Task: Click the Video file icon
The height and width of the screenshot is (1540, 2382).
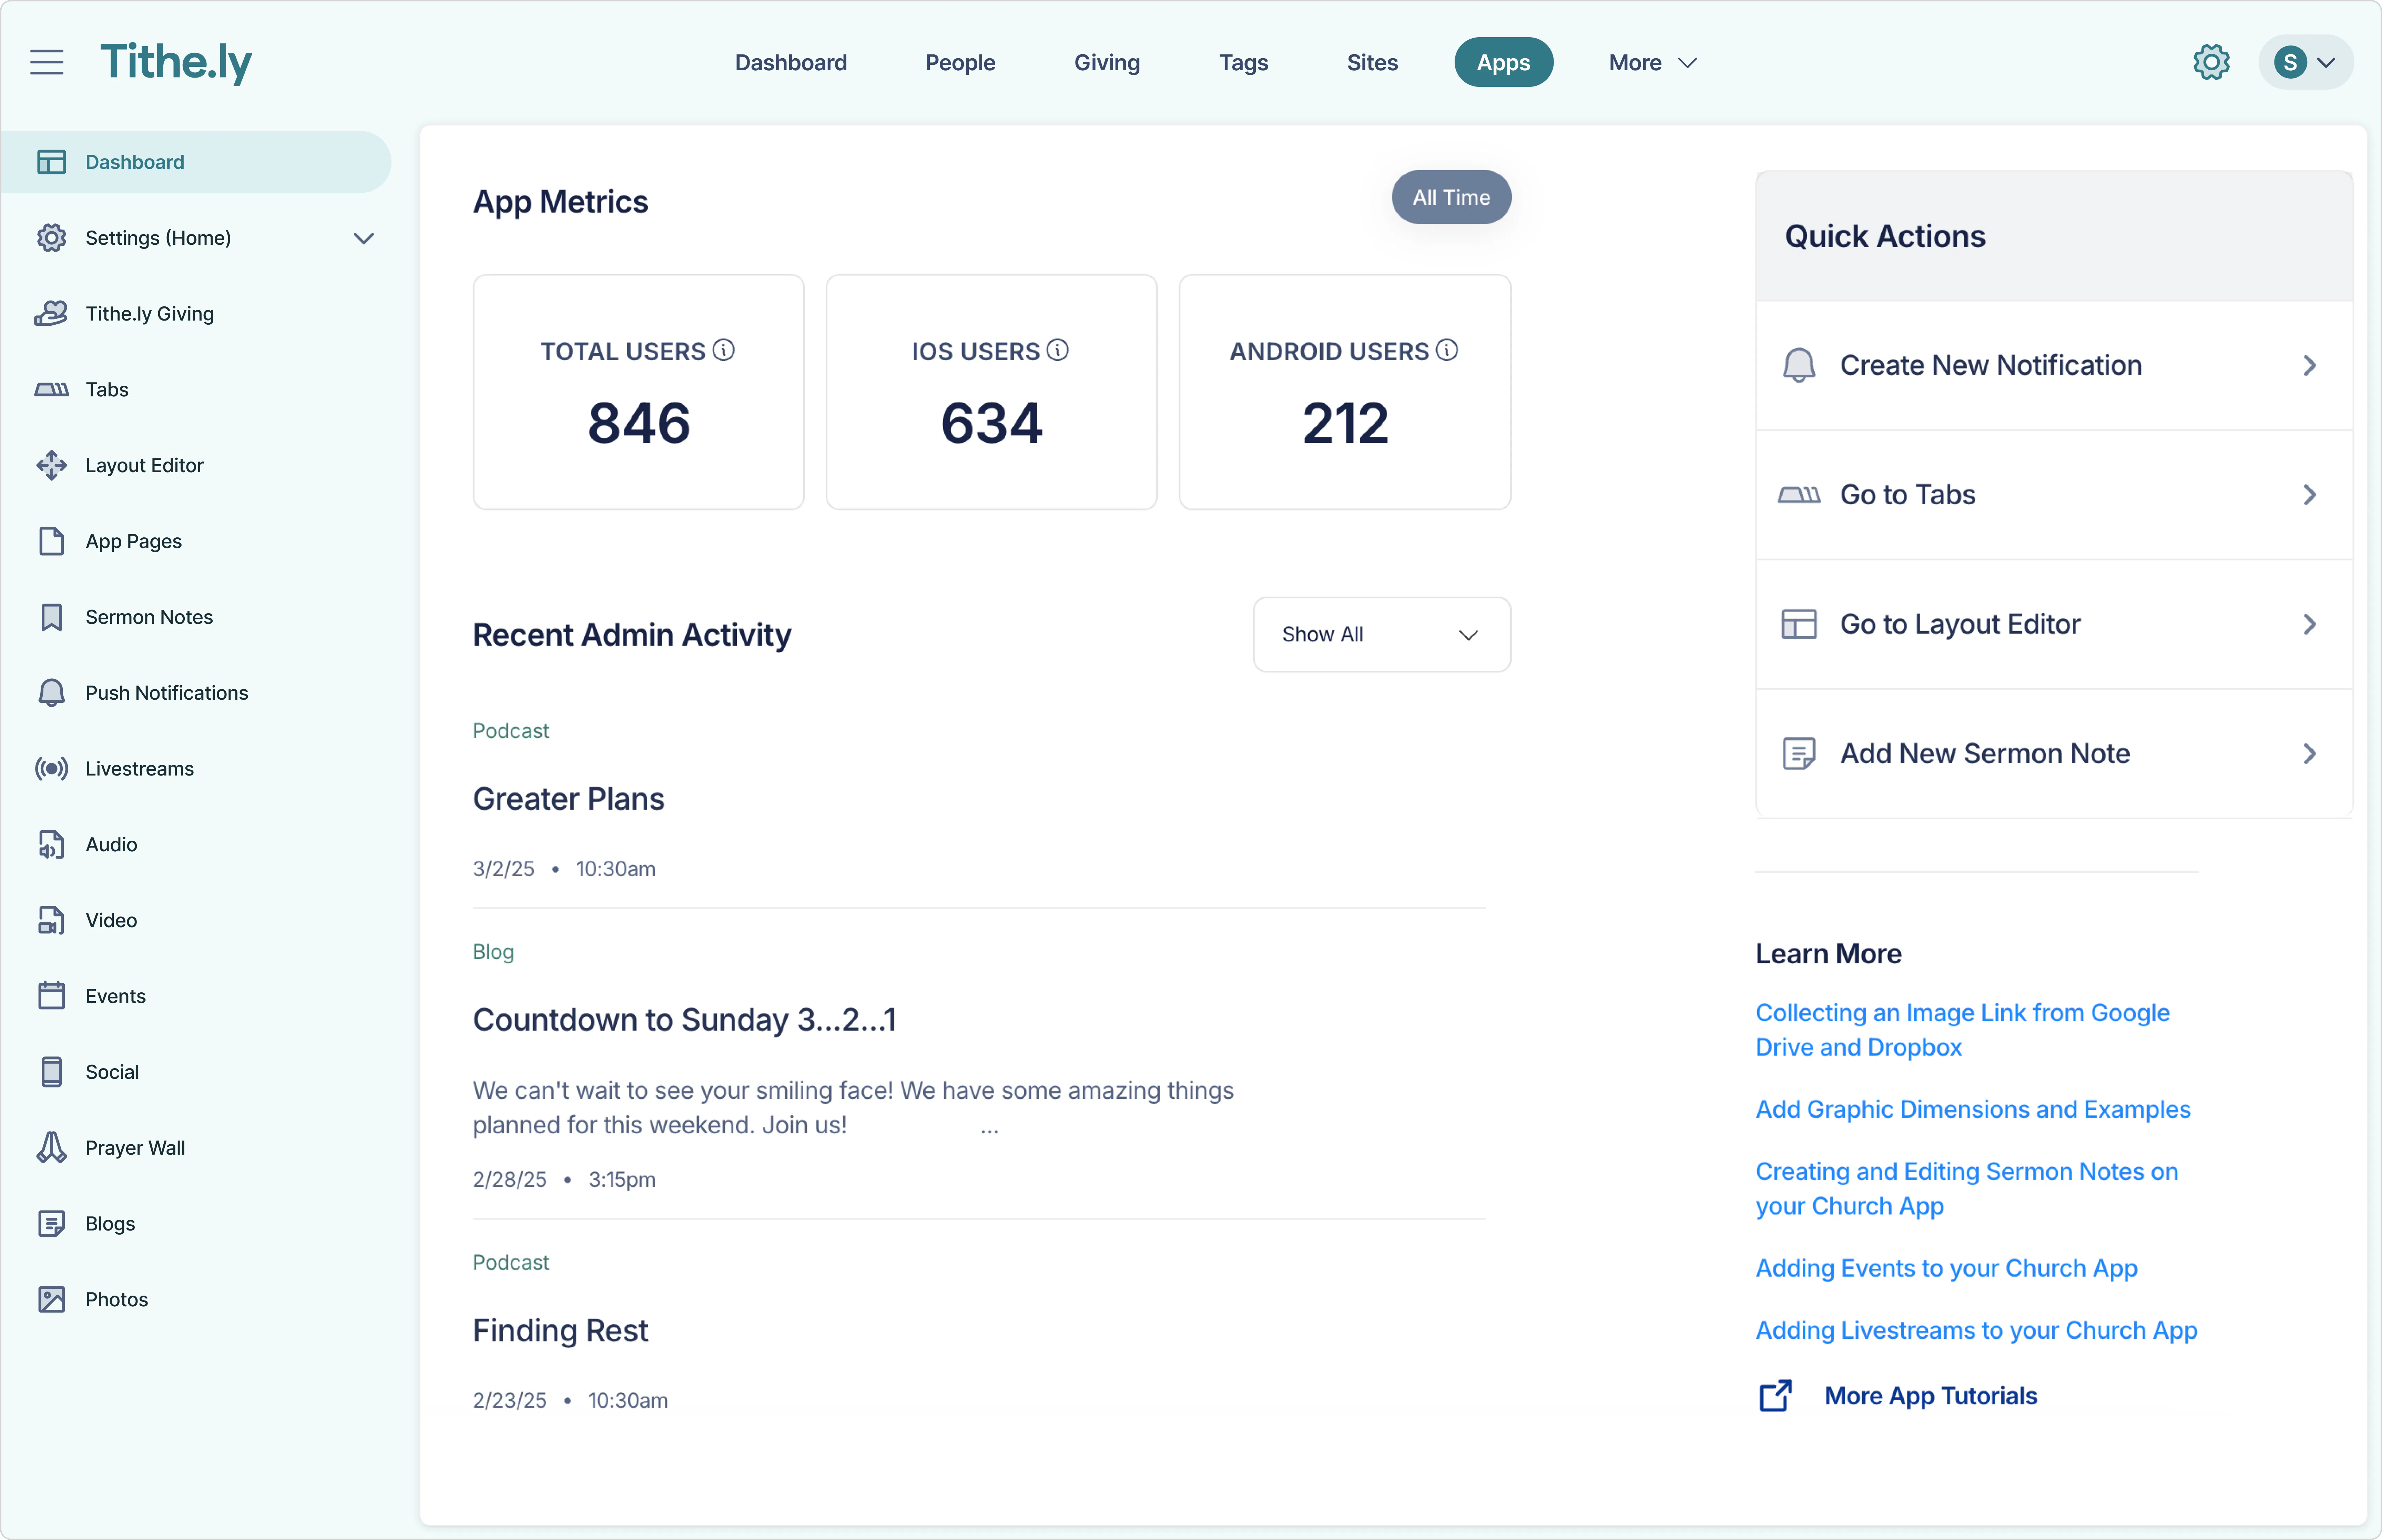Action: tap(51, 920)
